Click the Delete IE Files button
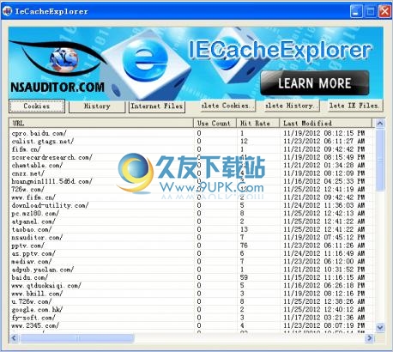This screenshot has height=352, width=393. pyautogui.click(x=355, y=106)
